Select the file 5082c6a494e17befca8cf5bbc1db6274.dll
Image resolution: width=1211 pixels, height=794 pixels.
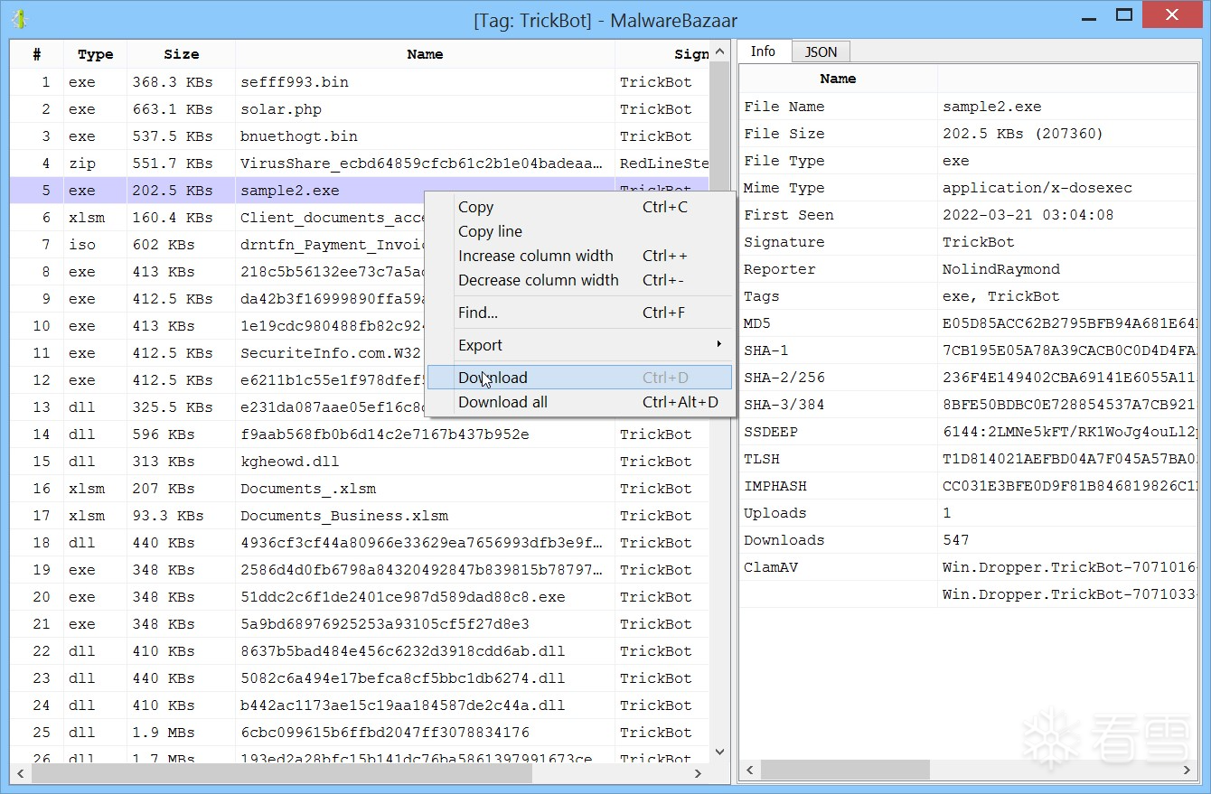[x=403, y=678]
